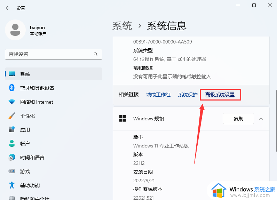Click the System monitor icon
This screenshot has width=277, height=200.
[12, 74]
